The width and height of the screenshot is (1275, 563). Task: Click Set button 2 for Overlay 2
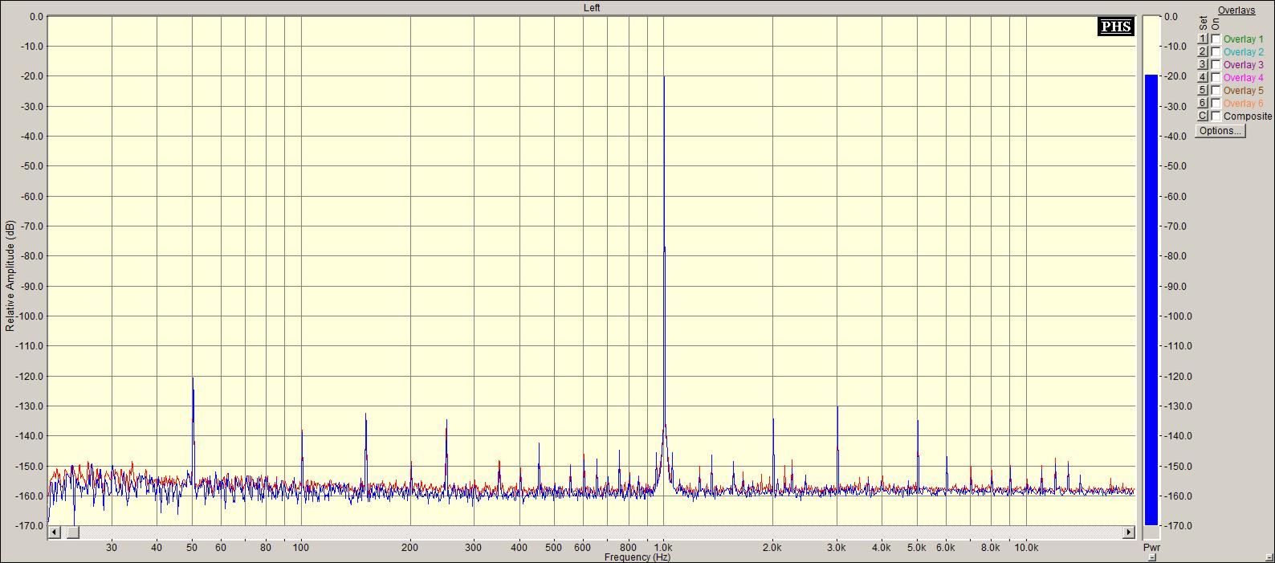pyautogui.click(x=1203, y=52)
